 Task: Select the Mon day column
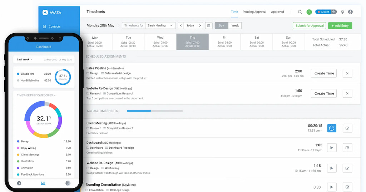(96, 41)
